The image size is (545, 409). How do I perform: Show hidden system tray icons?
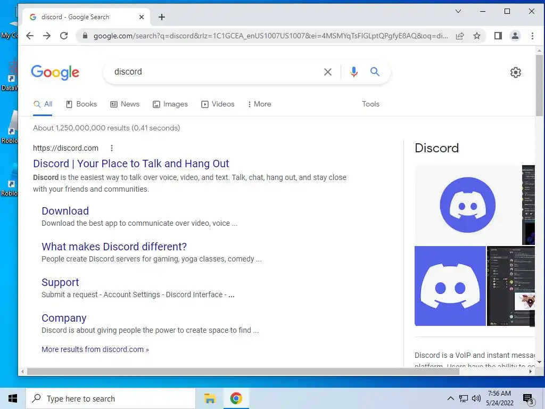coord(450,398)
